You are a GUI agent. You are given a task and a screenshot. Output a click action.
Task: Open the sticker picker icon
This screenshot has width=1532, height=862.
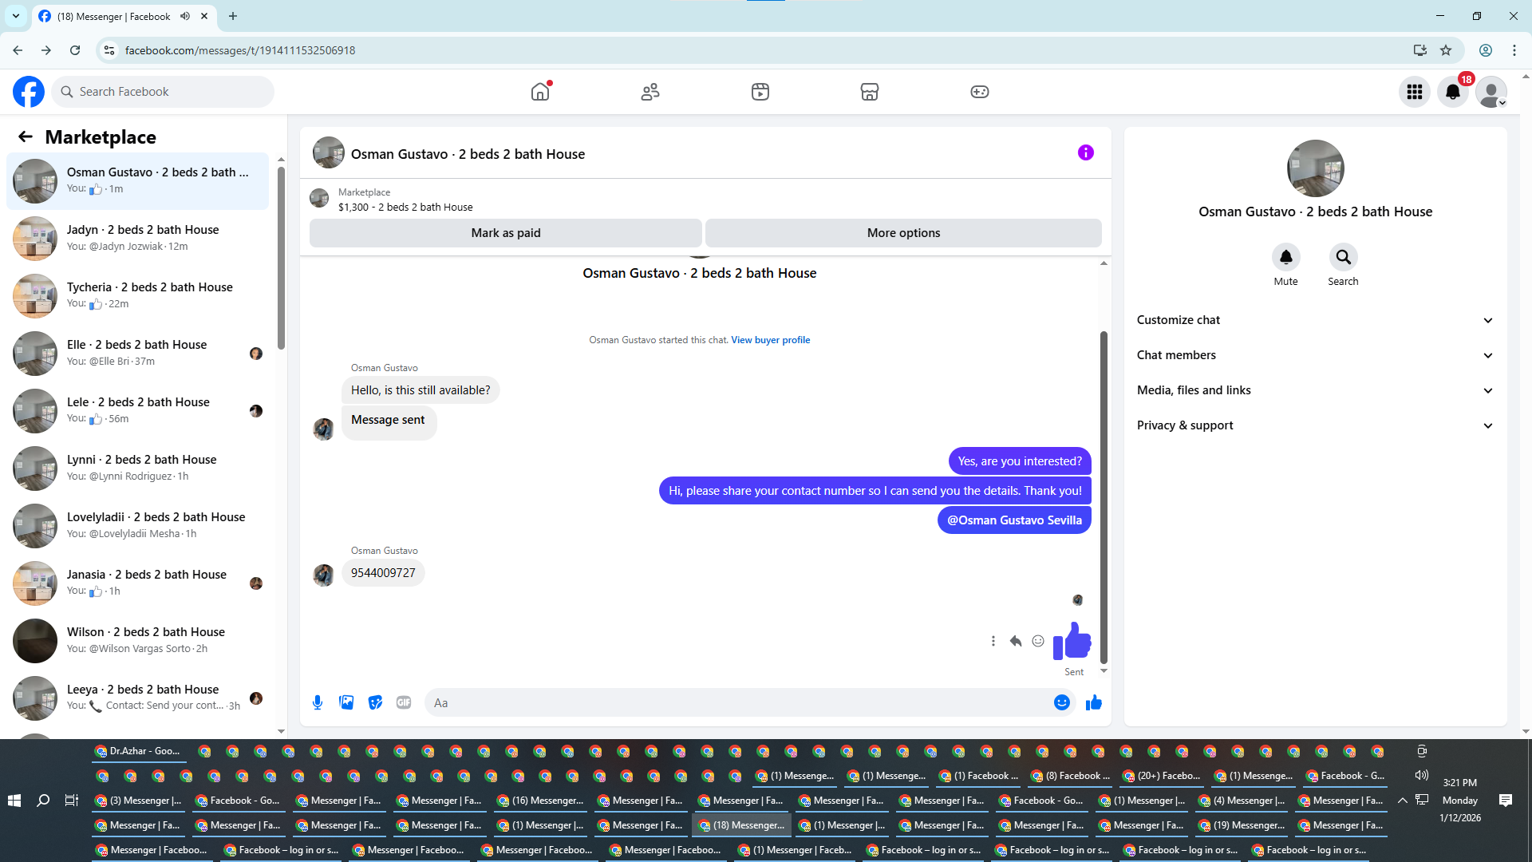click(375, 702)
